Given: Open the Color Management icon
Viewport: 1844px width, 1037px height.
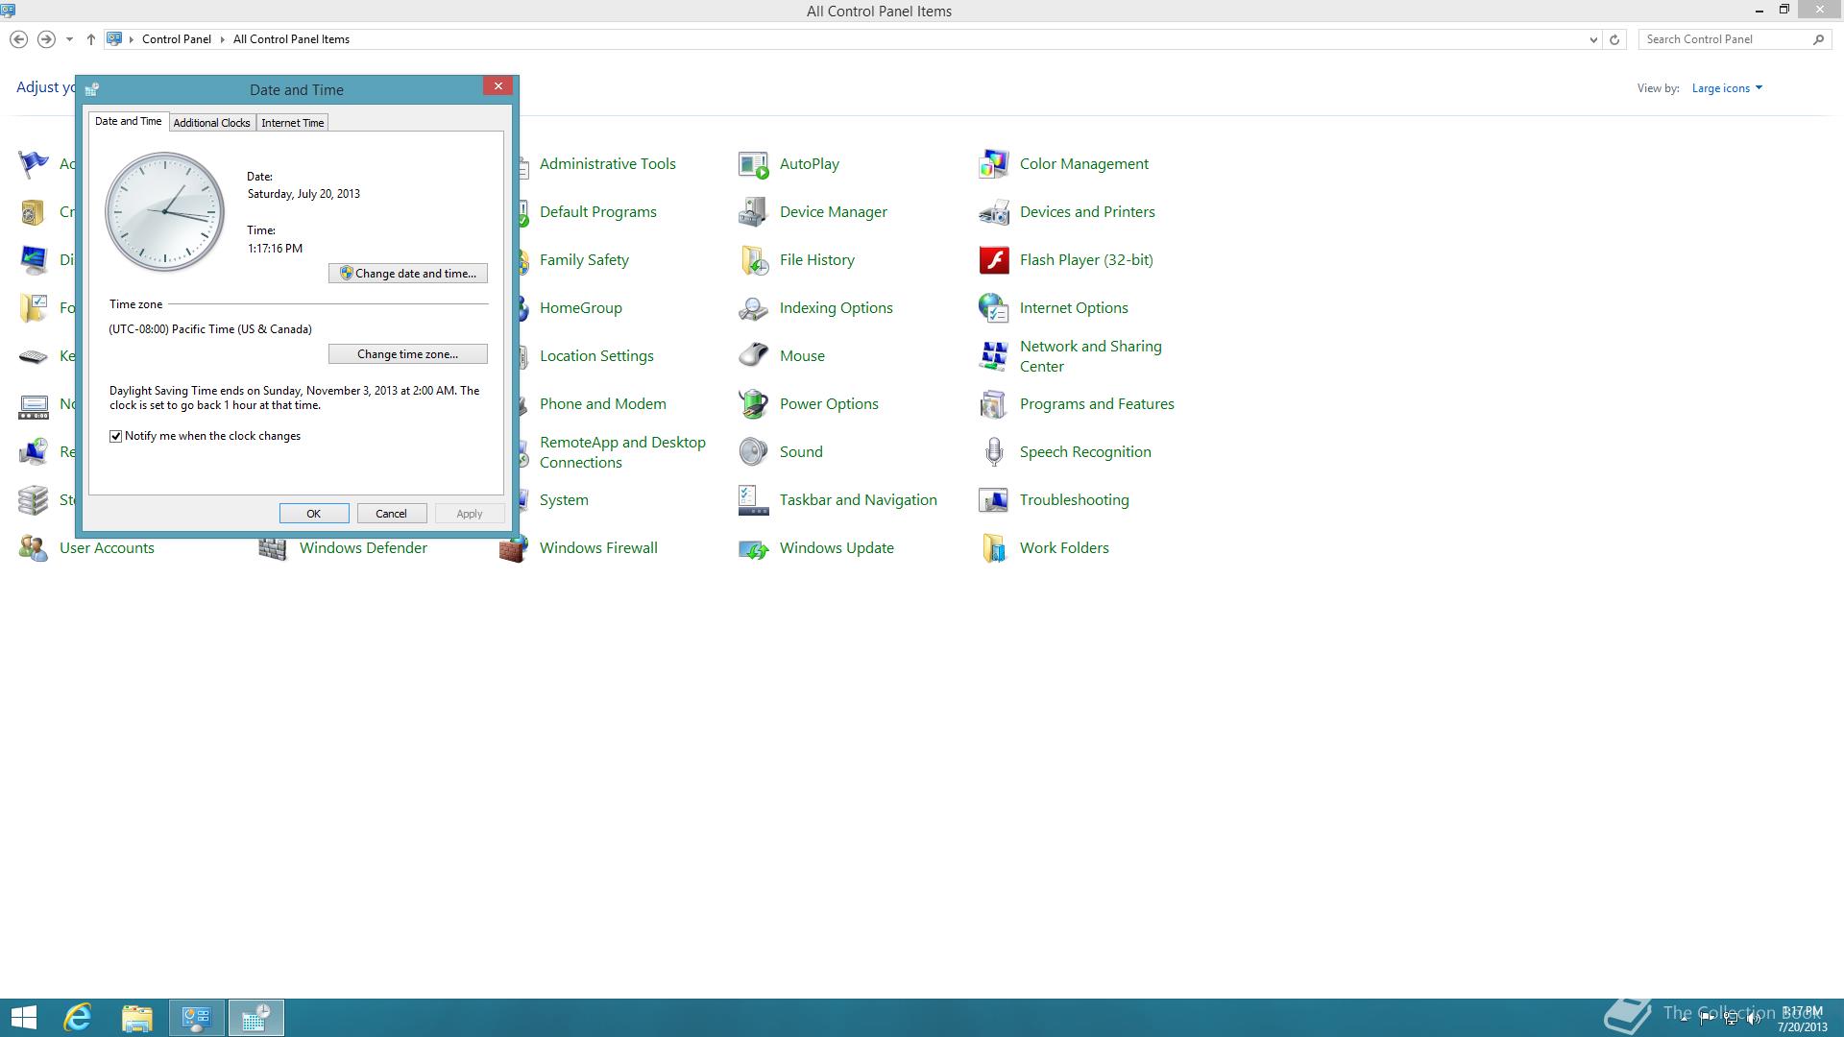Looking at the screenshot, I should point(993,164).
